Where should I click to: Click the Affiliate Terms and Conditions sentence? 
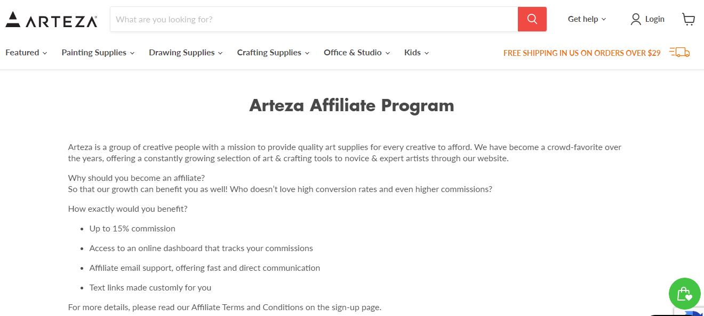(225, 307)
